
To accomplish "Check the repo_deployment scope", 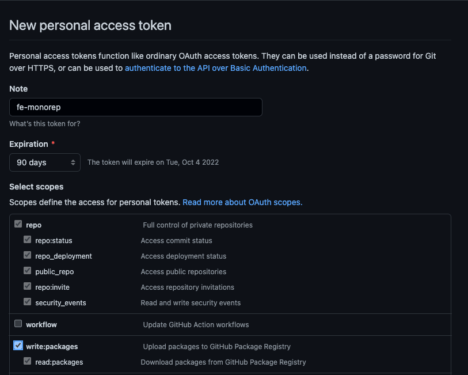I will tap(27, 256).
